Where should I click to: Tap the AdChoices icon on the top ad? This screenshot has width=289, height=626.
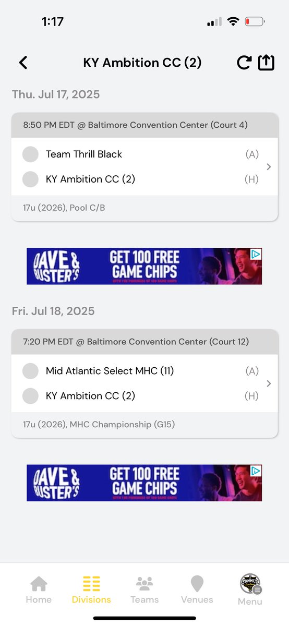[256, 254]
